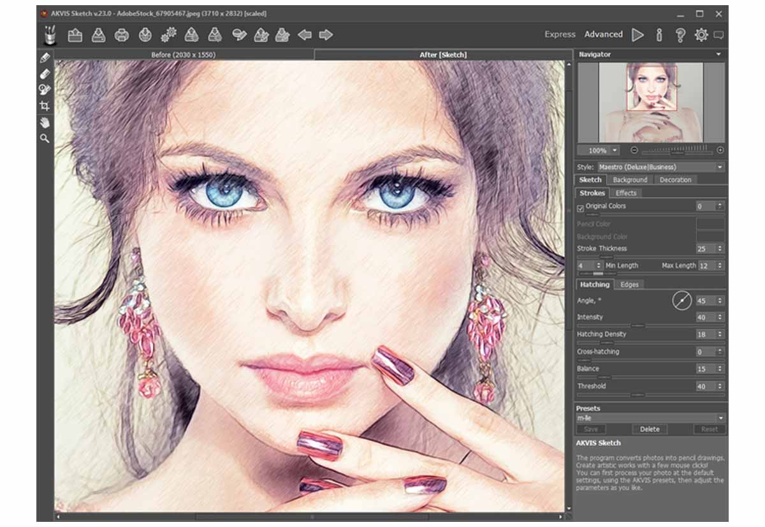Switch to the Edges tab
This screenshot has width=765, height=527.
[629, 285]
